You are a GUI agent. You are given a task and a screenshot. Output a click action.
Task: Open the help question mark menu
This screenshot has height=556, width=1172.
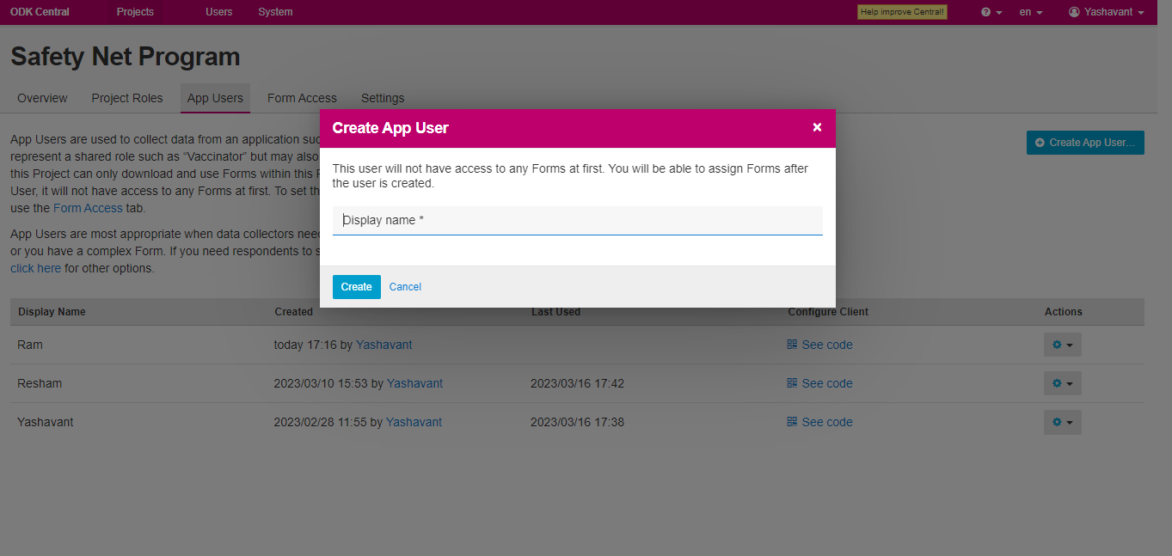991,12
